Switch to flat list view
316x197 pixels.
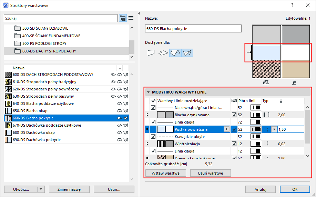131,18
